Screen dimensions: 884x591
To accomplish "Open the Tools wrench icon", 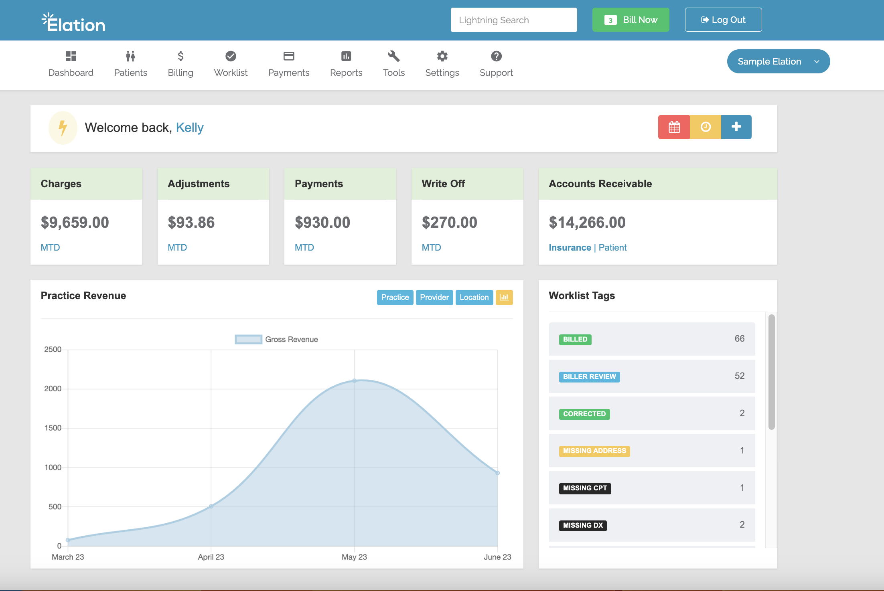I will click(393, 56).
